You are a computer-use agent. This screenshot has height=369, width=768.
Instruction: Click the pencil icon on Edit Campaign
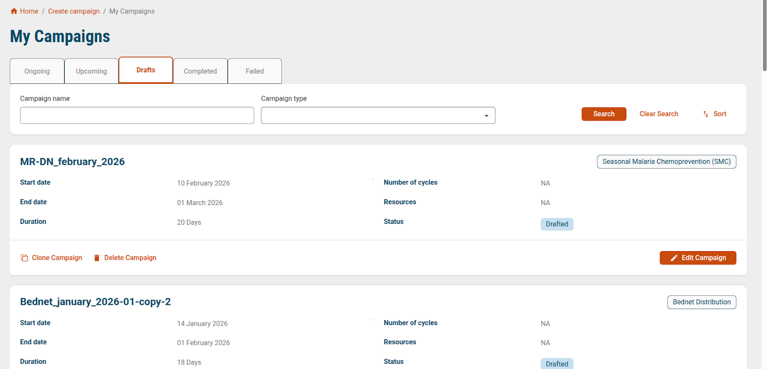[x=674, y=258]
